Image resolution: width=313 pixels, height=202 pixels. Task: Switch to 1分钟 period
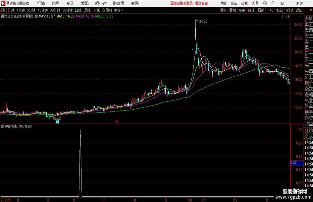point(21,10)
